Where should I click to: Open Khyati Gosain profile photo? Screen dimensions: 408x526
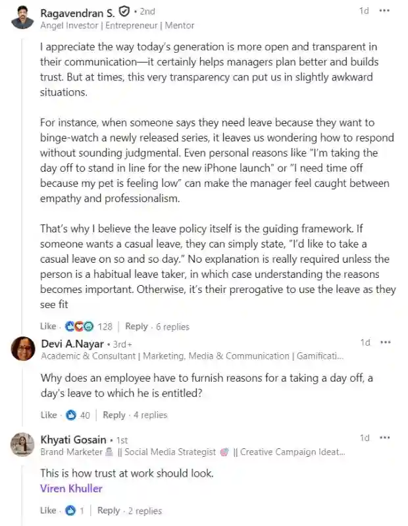coord(23,445)
